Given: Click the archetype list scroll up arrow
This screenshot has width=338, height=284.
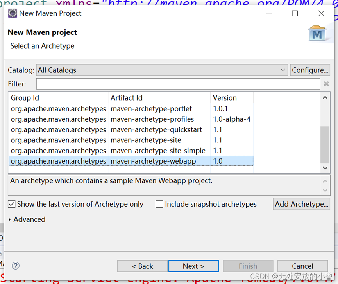Looking at the screenshot, I should [325, 98].
